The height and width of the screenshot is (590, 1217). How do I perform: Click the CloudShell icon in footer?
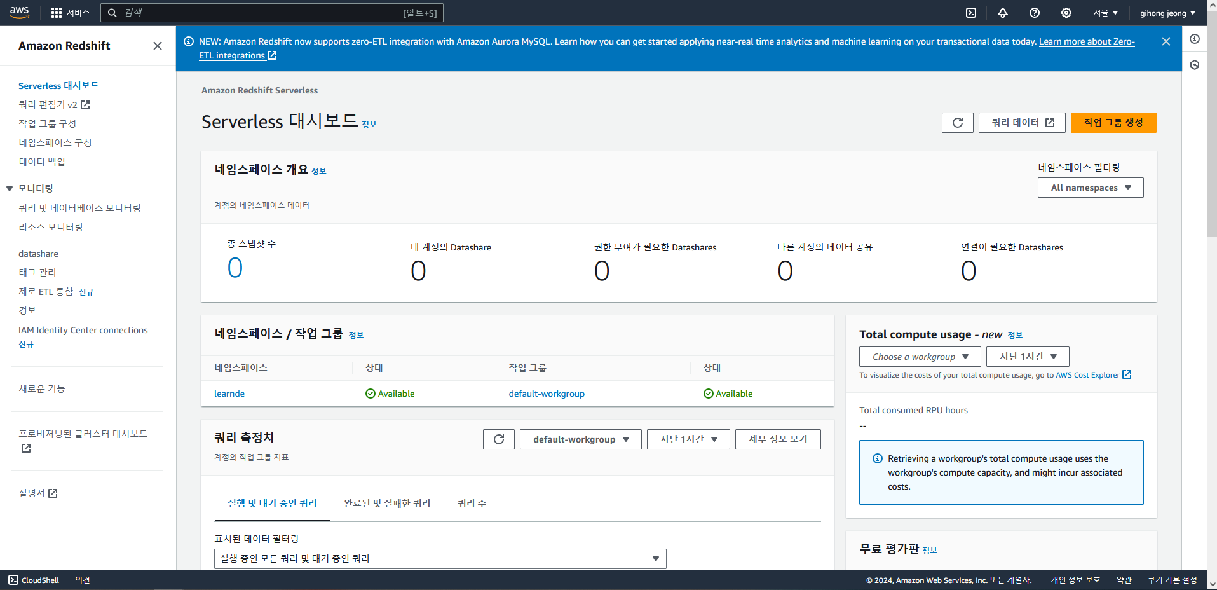click(13, 580)
